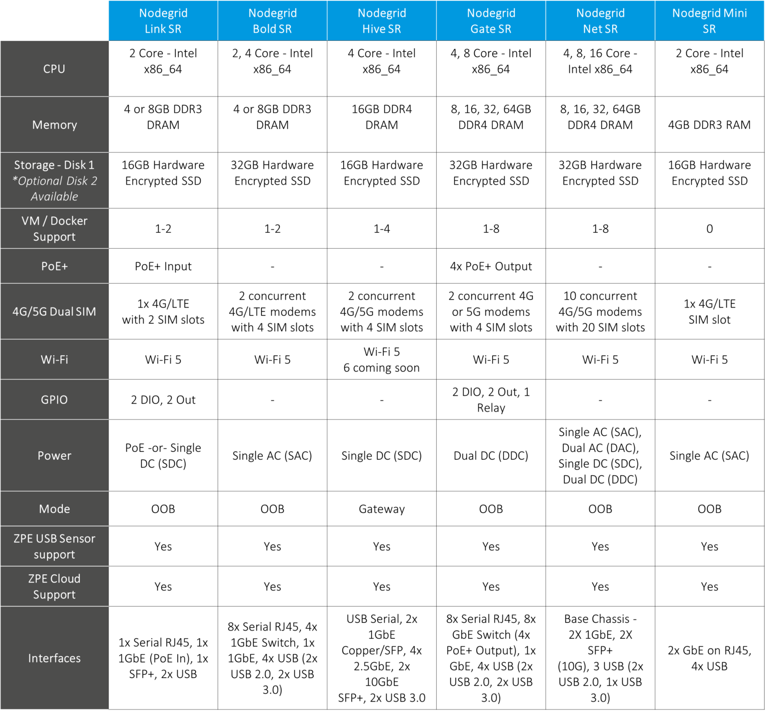Click the Wi-Fi row label
This screenshot has width=765, height=713.
tap(54, 359)
